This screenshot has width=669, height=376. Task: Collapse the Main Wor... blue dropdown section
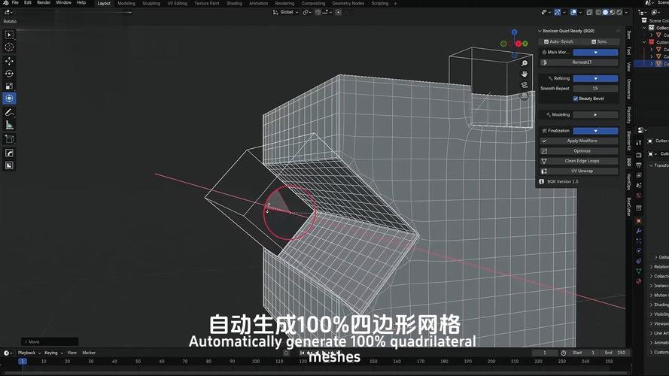pyautogui.click(x=595, y=52)
